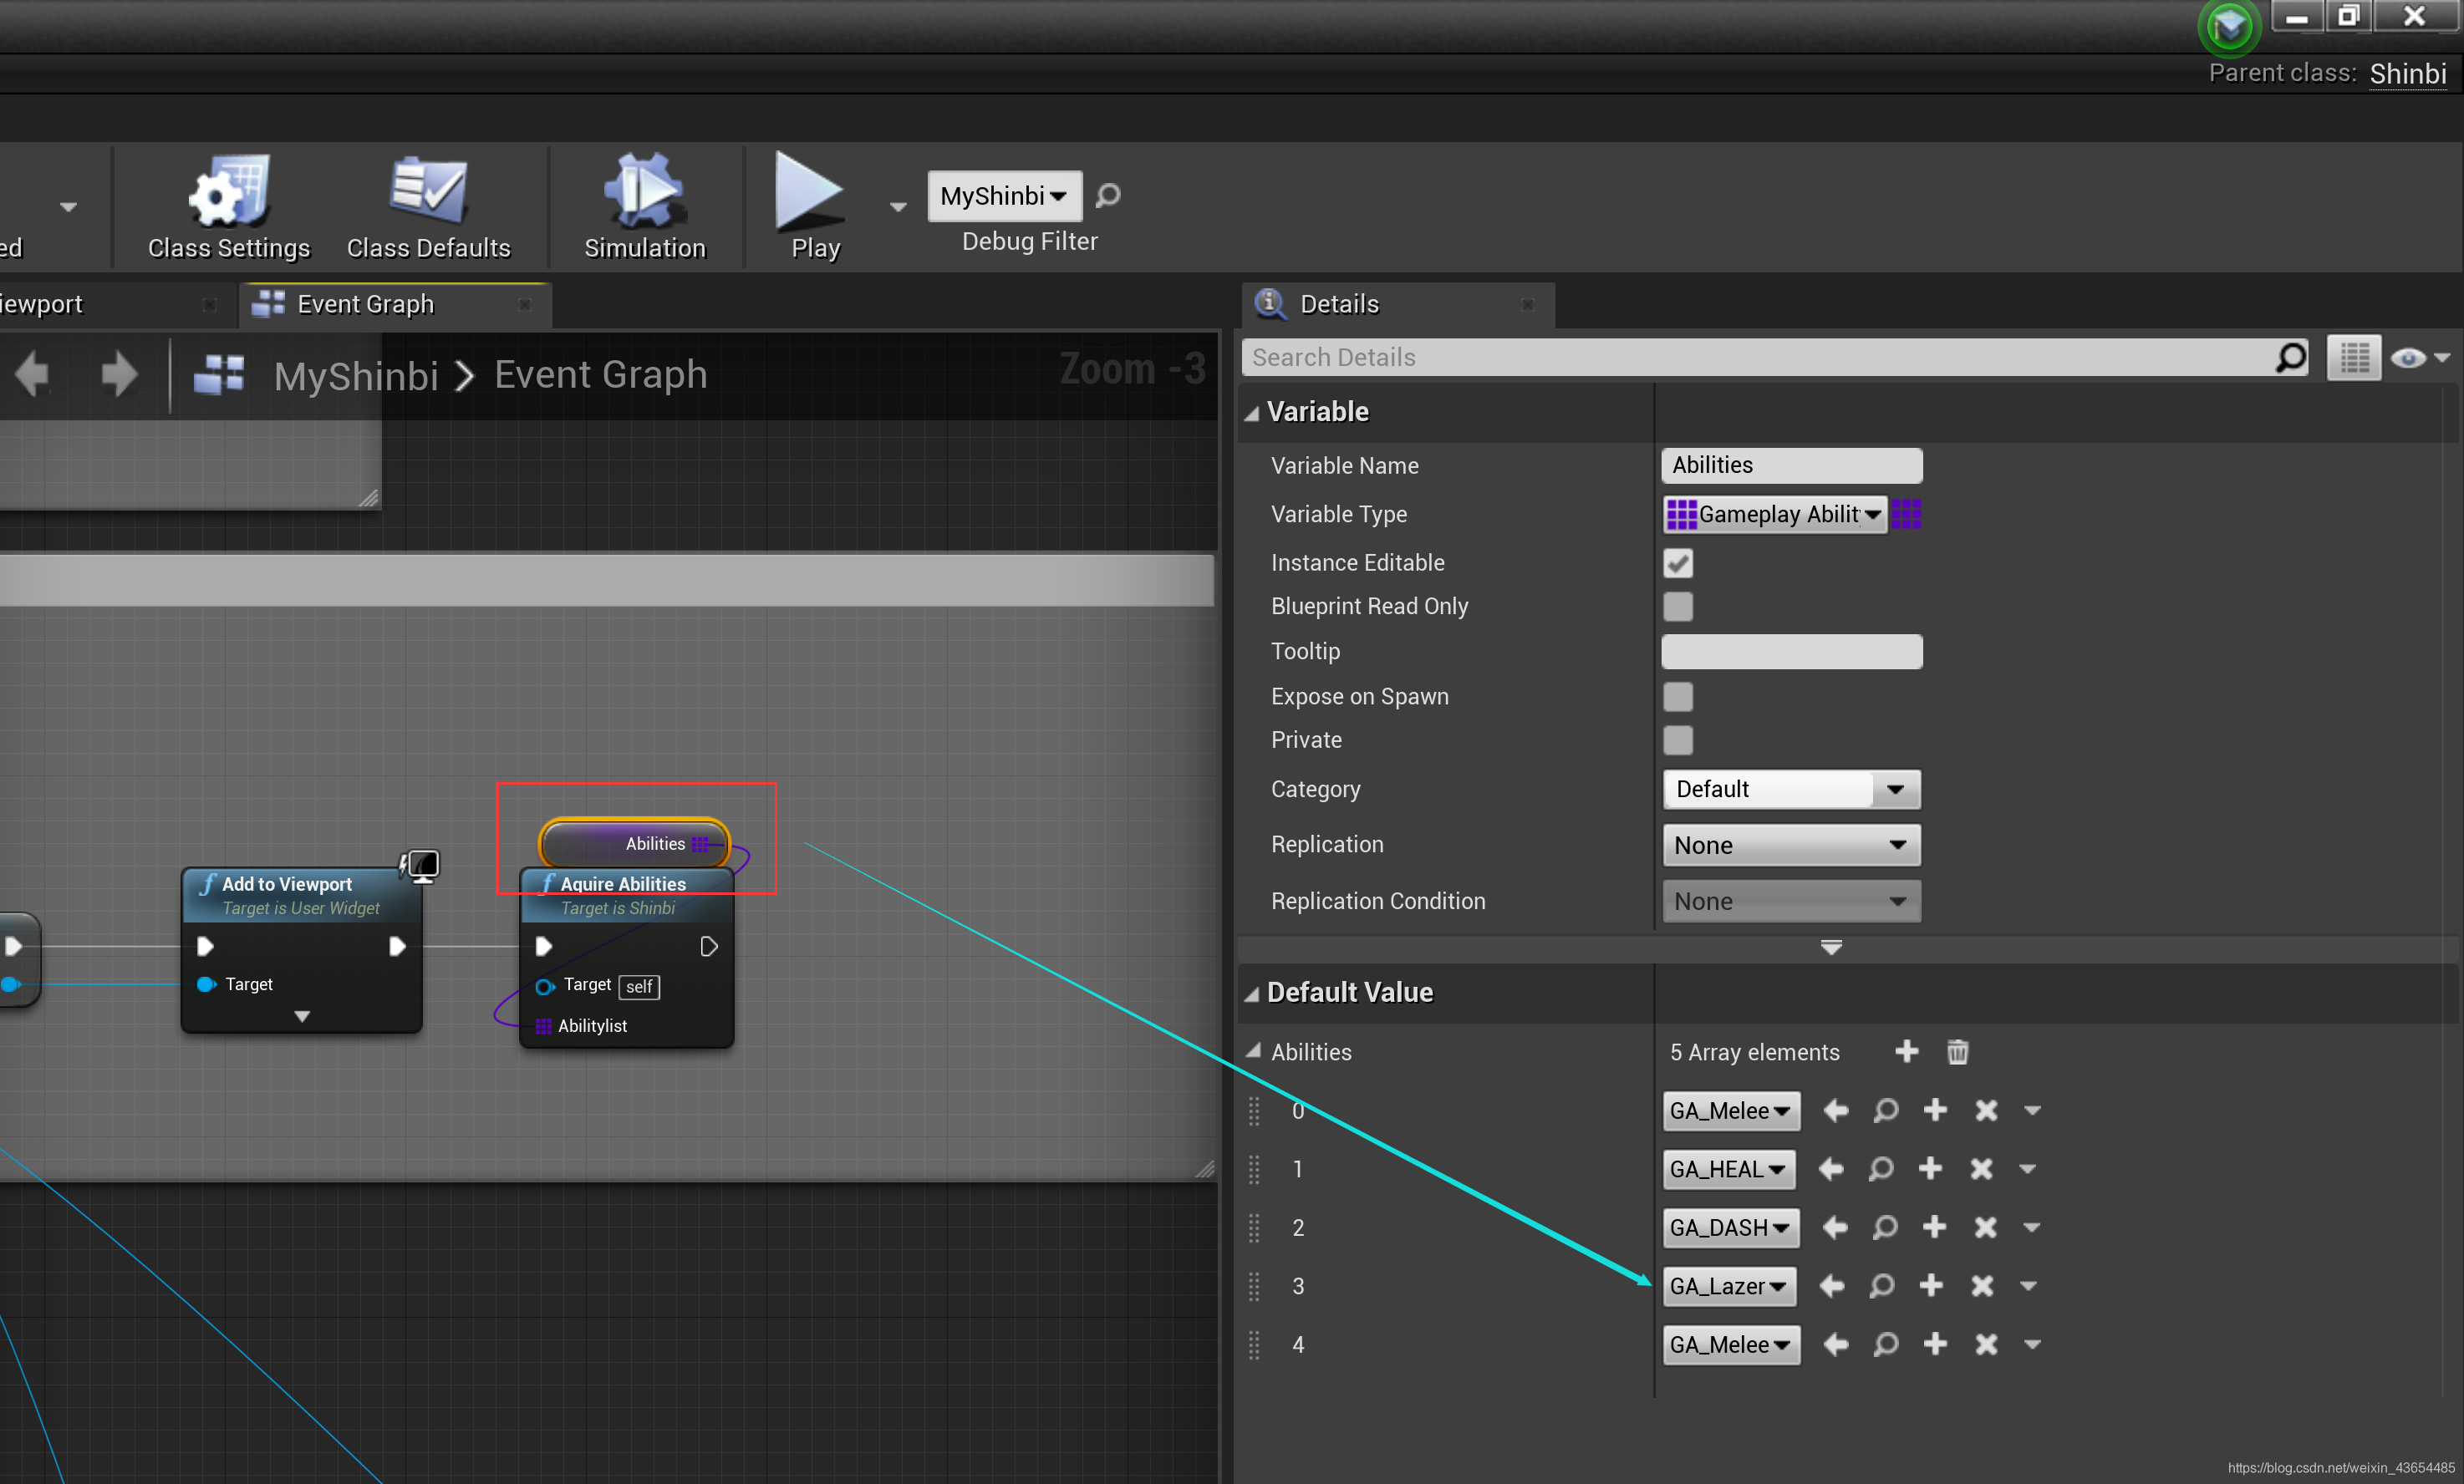Open the MyShinbi debug filter dropdown
The width and height of the screenshot is (2464, 1484).
tap(1003, 196)
